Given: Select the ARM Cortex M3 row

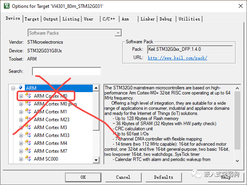Looking at the screenshot, I should [x=51, y=127].
